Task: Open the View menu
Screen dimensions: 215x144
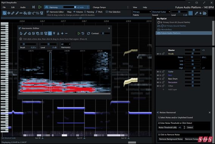Action: [135, 7]
